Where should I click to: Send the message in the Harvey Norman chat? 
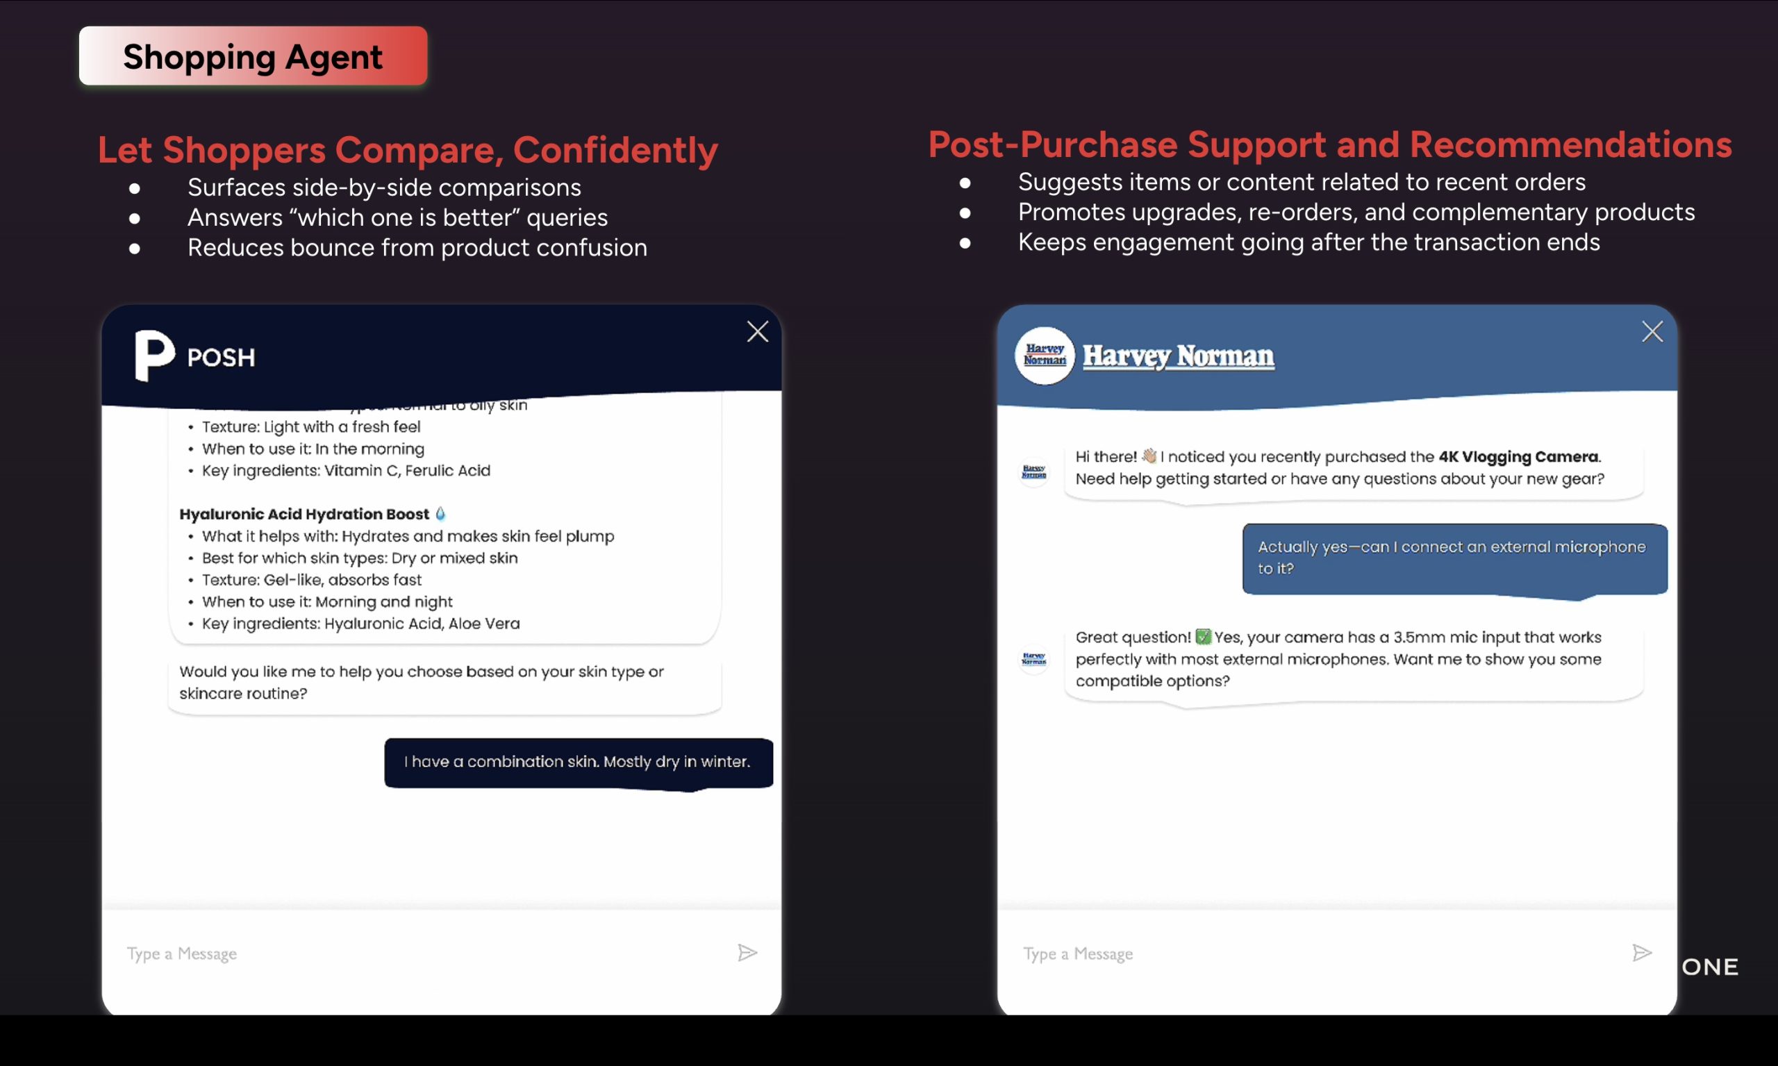click(1641, 953)
